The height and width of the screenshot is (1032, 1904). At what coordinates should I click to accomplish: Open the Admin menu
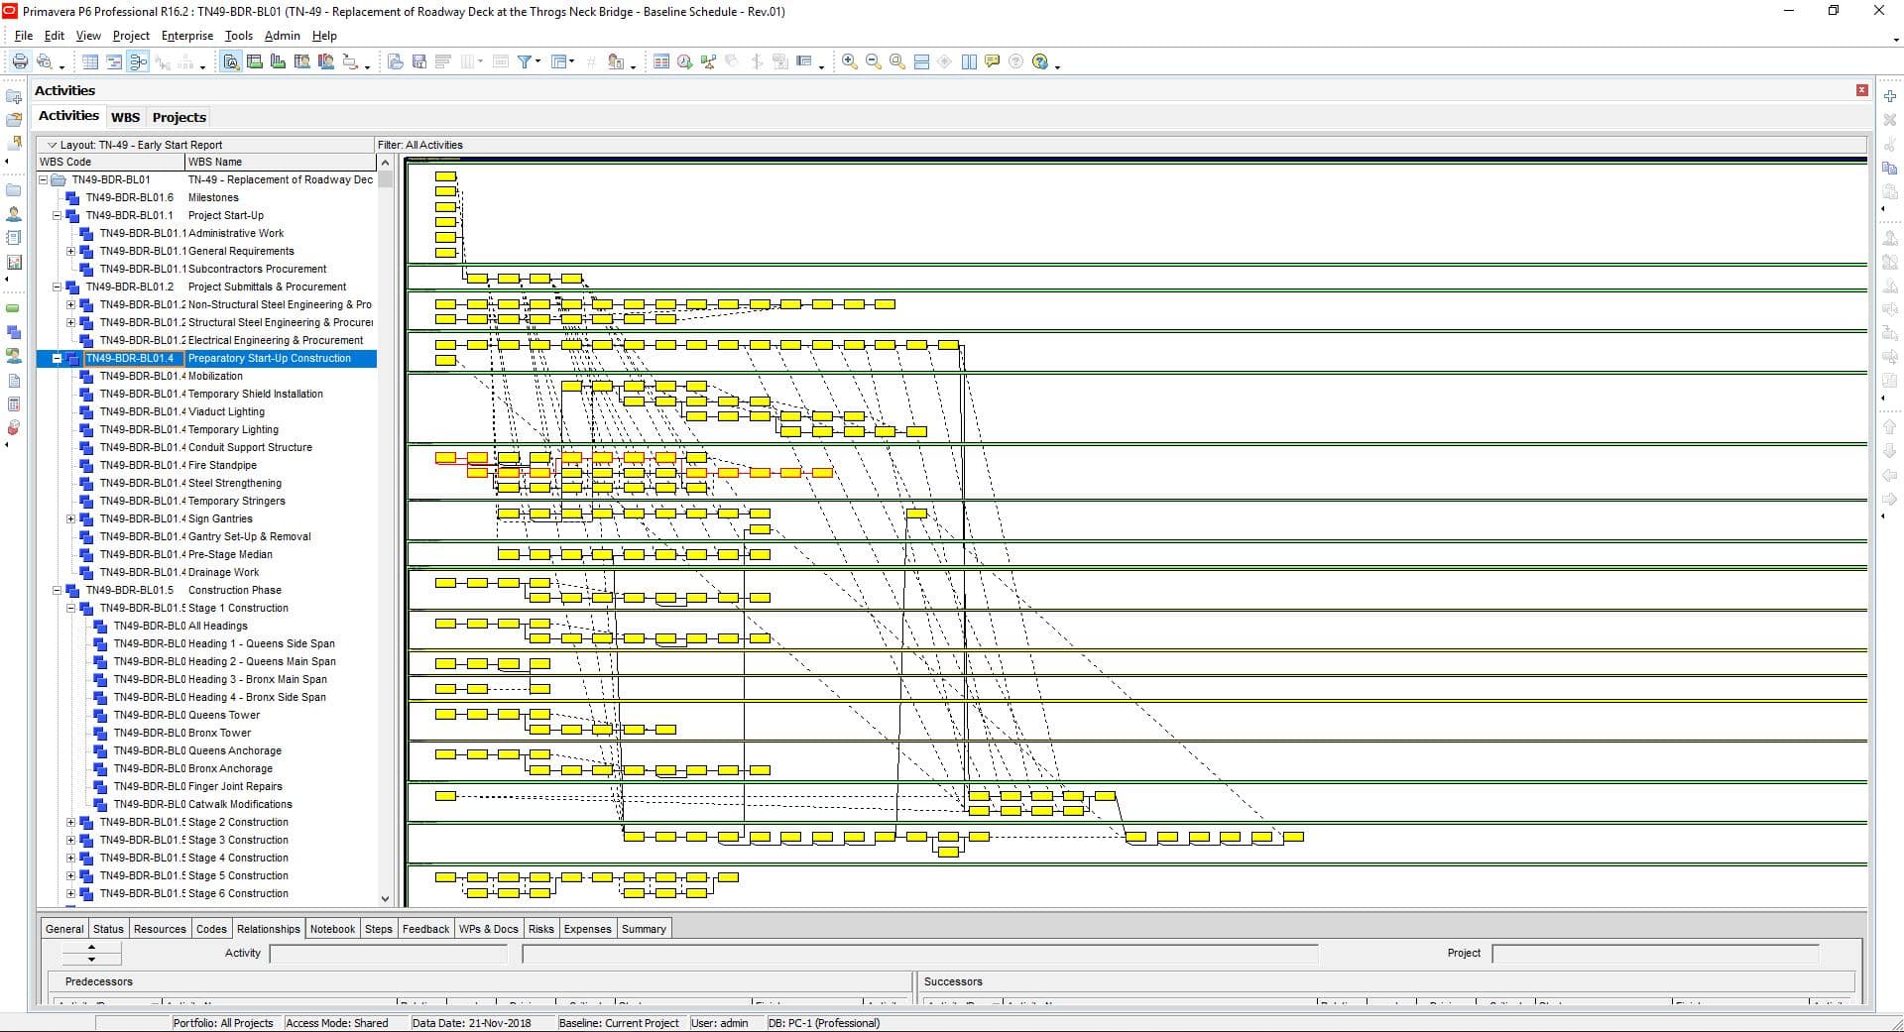282,35
